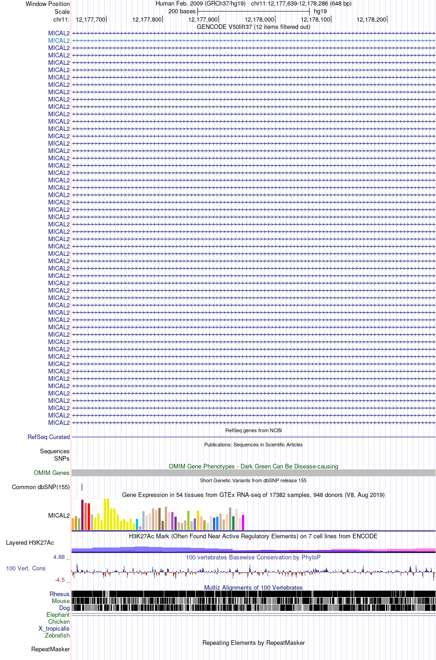Screen dimensions: 436x660
Task: Click the 'Layered H3K27Ac' track label
Action: click(x=30, y=542)
